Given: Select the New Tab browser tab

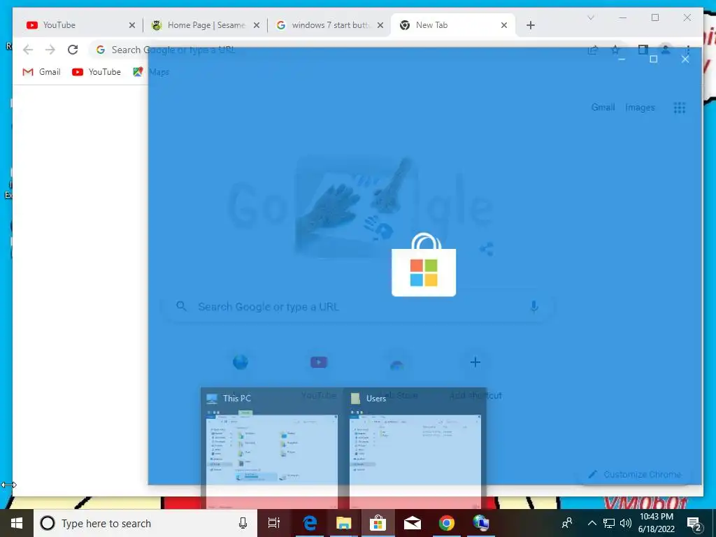Looking at the screenshot, I should click(452, 25).
